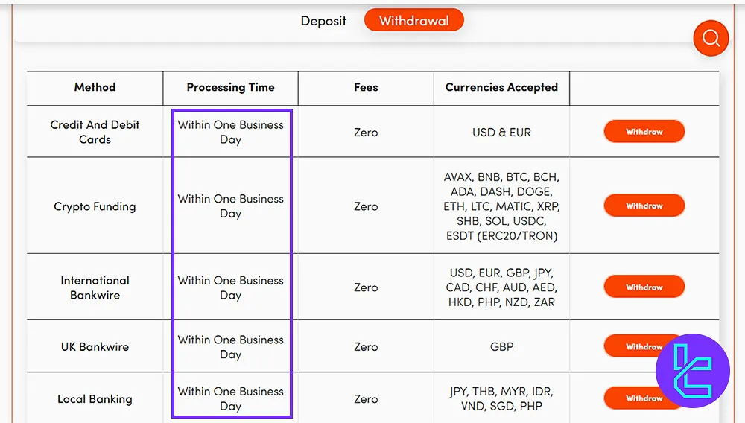The height and width of the screenshot is (423, 745).
Task: Click Withdraw for UK Bankwire
Action: (632, 346)
